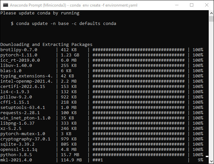The width and height of the screenshot is (214, 164).
Task: Click the libuv-1.40.0 package name
Action: tap(16, 66)
